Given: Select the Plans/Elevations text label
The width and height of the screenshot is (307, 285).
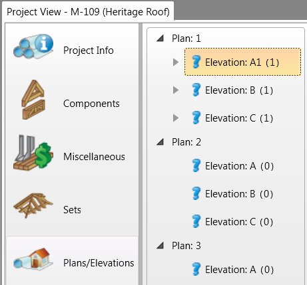Looking at the screenshot, I should tap(99, 263).
